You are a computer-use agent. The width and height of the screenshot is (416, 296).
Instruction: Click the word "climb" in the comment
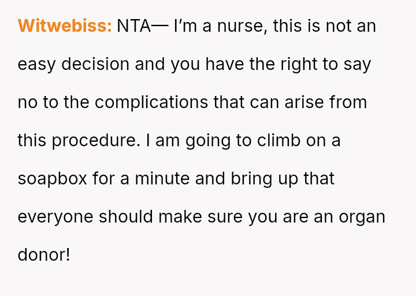coord(277,140)
